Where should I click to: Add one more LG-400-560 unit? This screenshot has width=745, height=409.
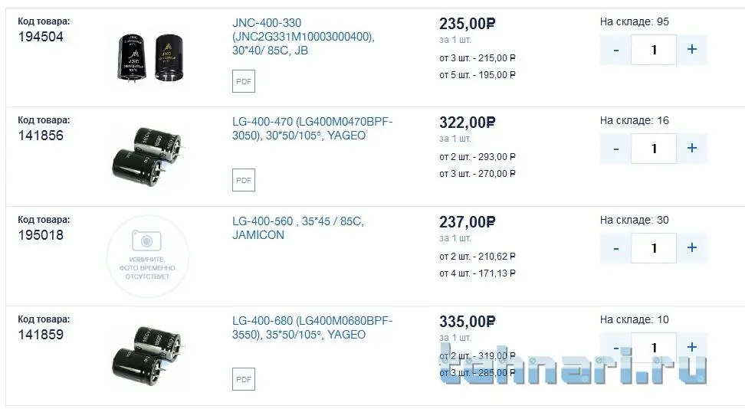[692, 248]
